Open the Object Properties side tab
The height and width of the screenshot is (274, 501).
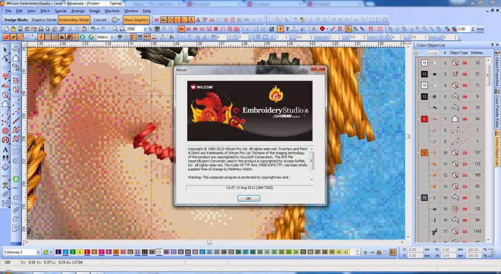pyautogui.click(x=497, y=69)
